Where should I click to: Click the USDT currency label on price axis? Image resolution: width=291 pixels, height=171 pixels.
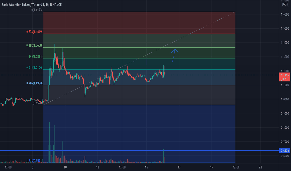coord(285,4)
